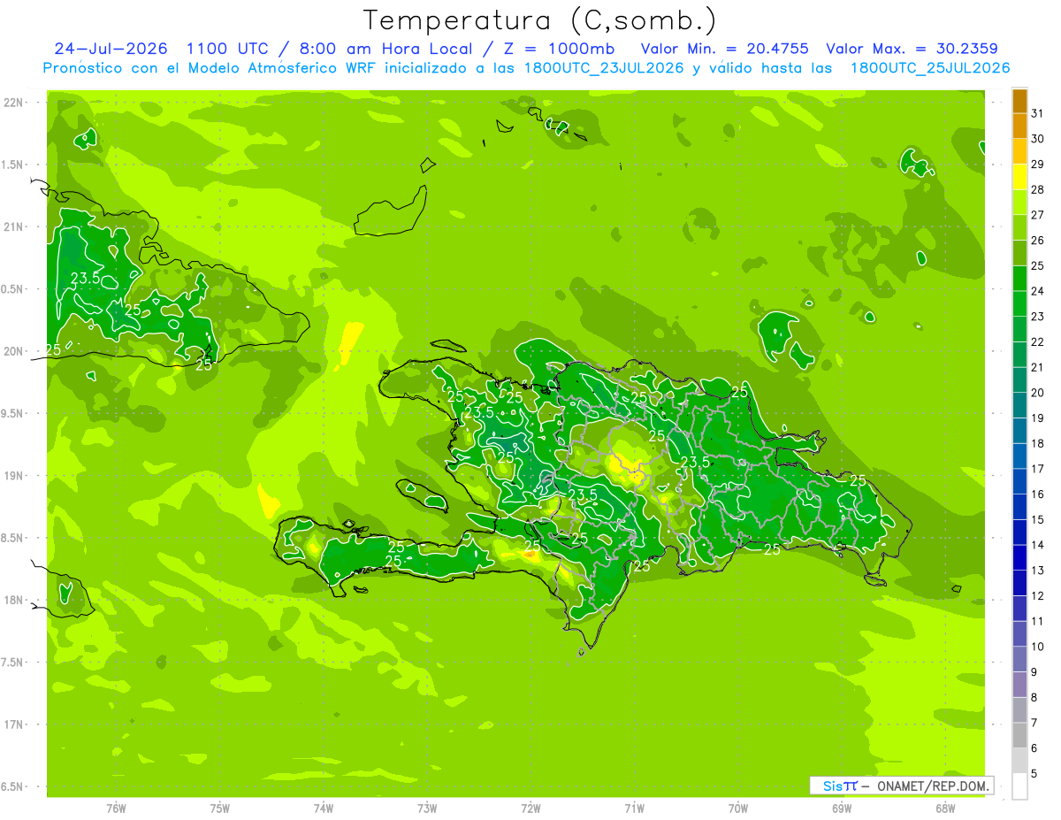Click the 68W longitude axis label
Image resolution: width=1061 pixels, height=820 pixels.
point(945,807)
